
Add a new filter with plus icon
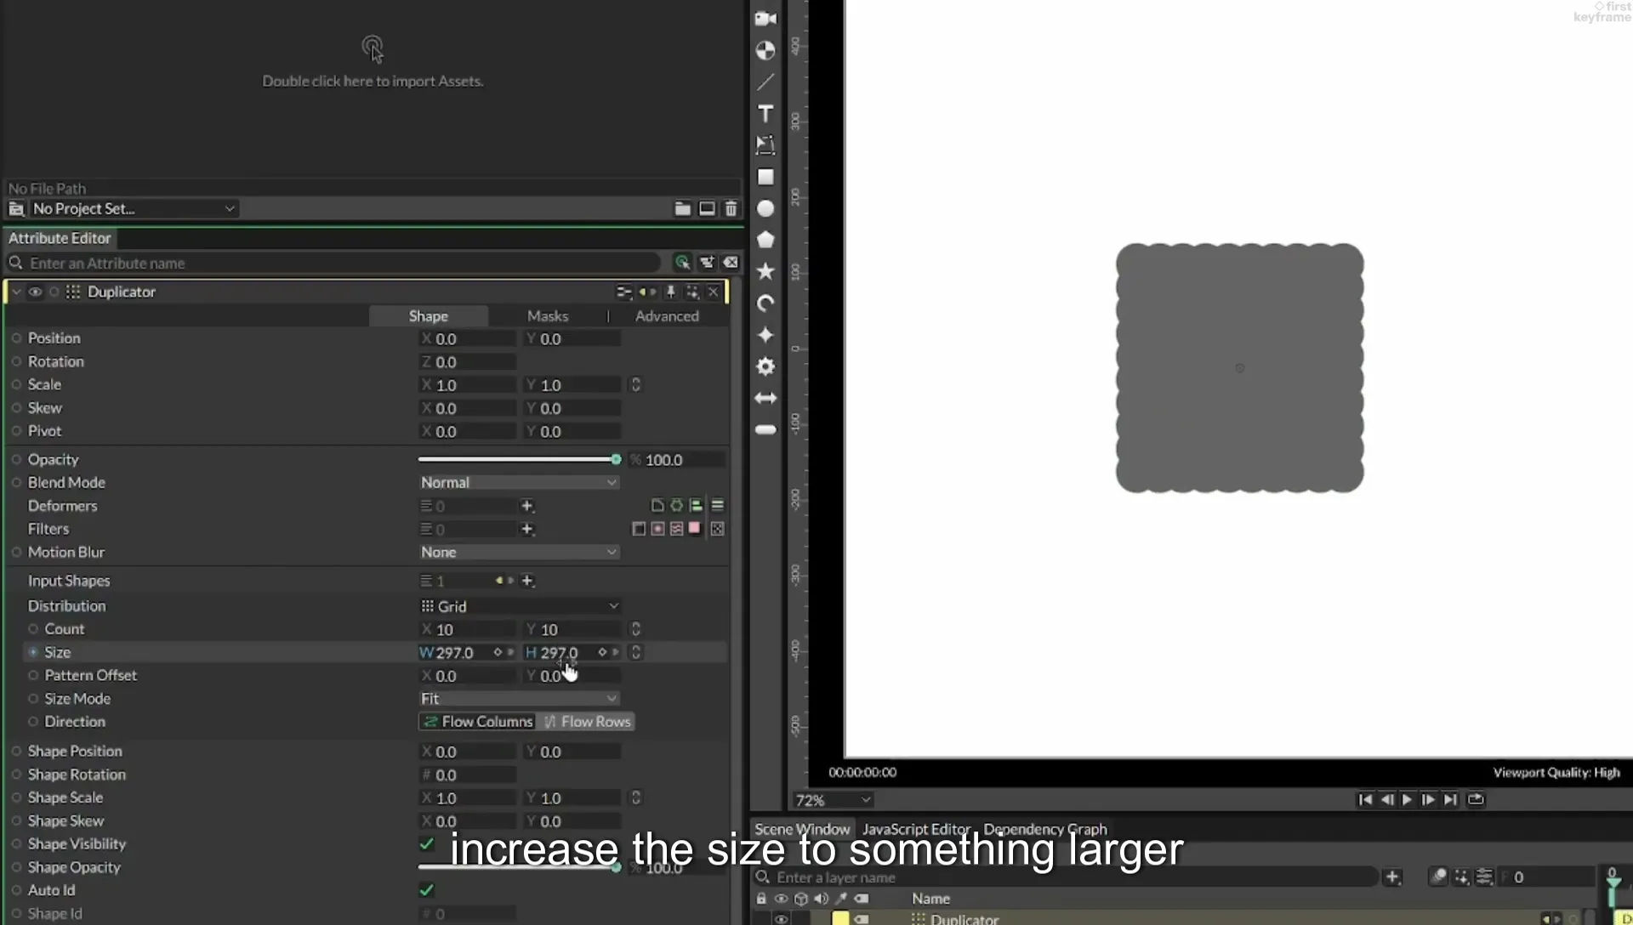tap(527, 529)
